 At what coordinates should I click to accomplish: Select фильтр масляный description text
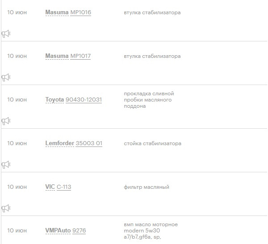point(147,187)
